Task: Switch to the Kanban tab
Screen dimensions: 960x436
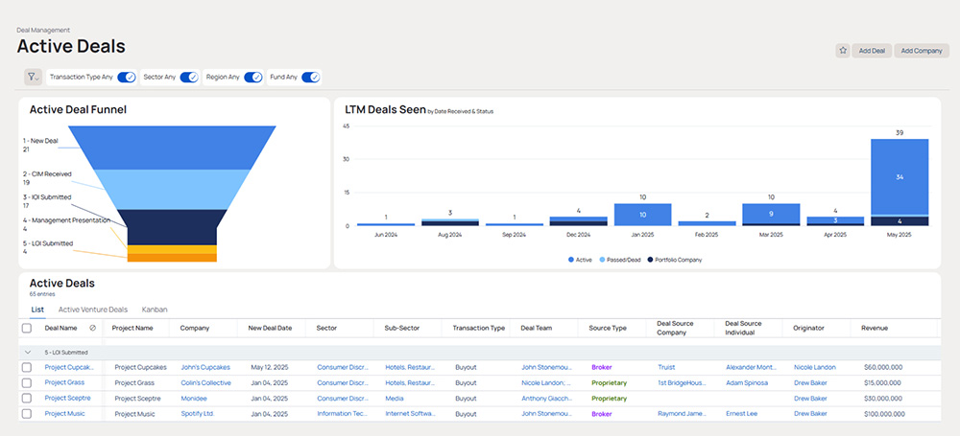Action: pyautogui.click(x=154, y=310)
